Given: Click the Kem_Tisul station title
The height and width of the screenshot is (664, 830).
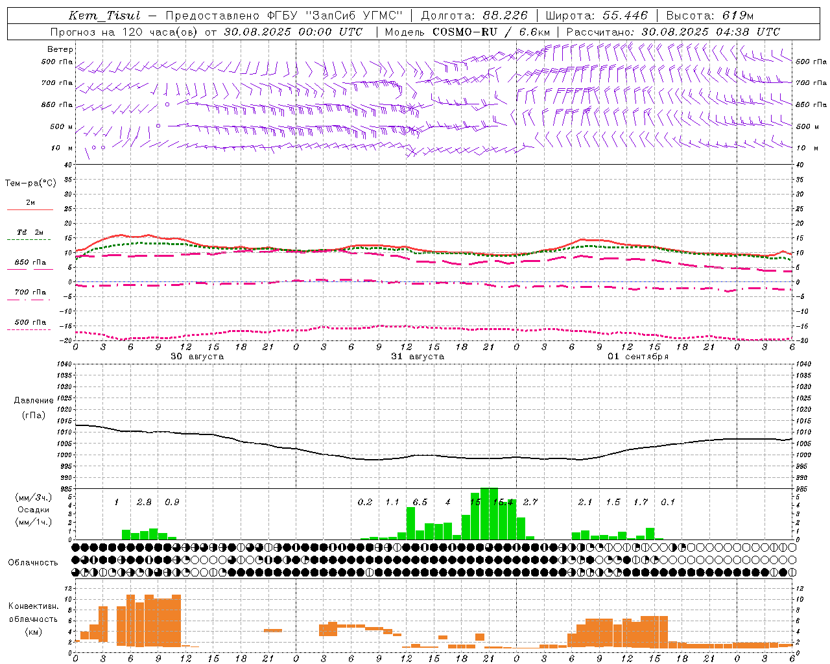Looking at the screenshot, I should tap(104, 16).
